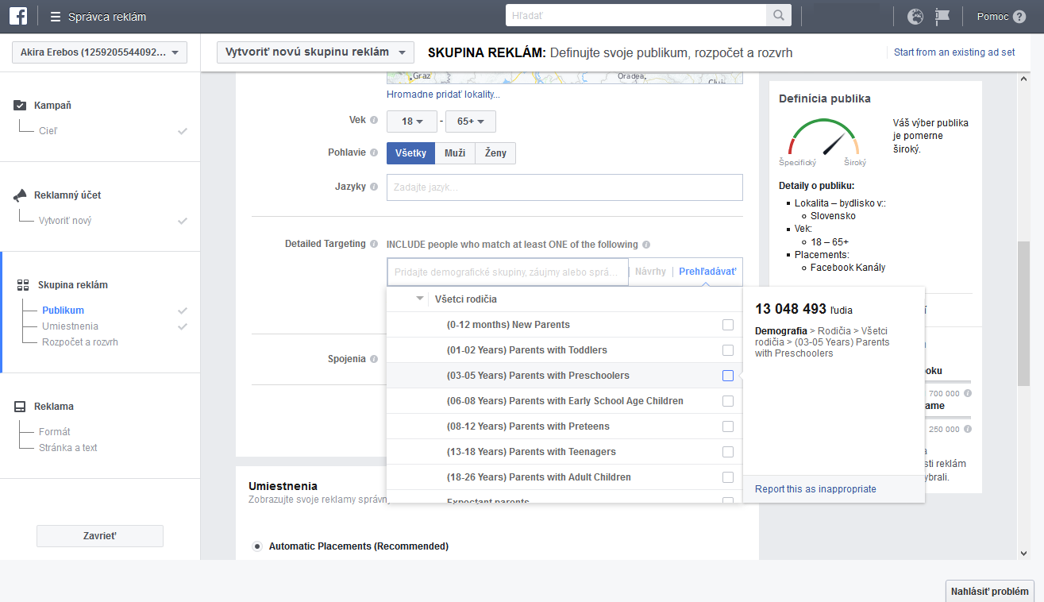Click the Facebook logo icon
The width and height of the screenshot is (1044, 602).
[18, 16]
